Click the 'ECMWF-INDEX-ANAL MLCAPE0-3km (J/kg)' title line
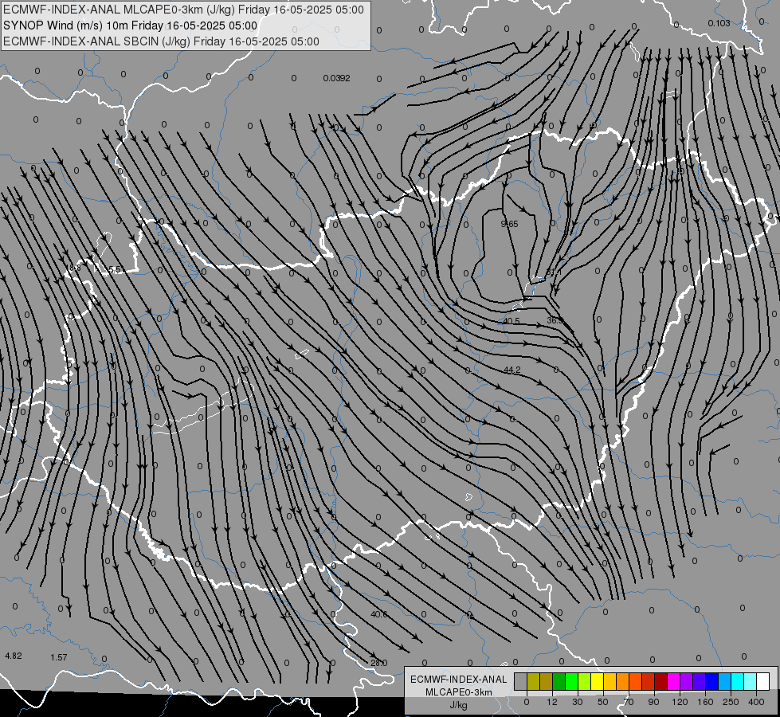The width and height of the screenshot is (780, 717). pos(183,10)
